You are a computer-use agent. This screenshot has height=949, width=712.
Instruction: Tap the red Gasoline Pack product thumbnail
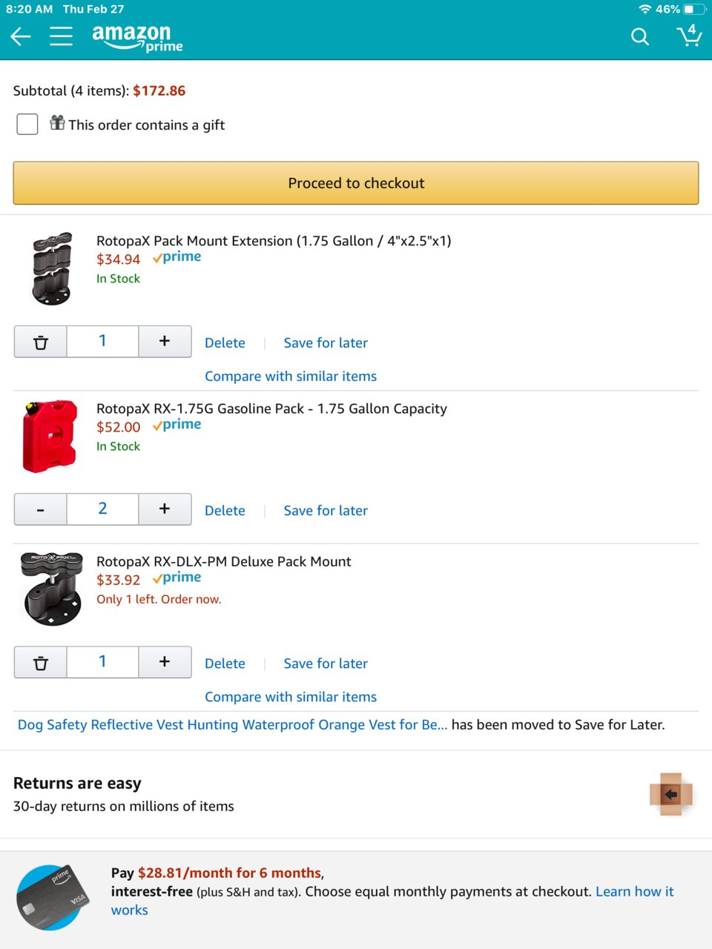(50, 437)
